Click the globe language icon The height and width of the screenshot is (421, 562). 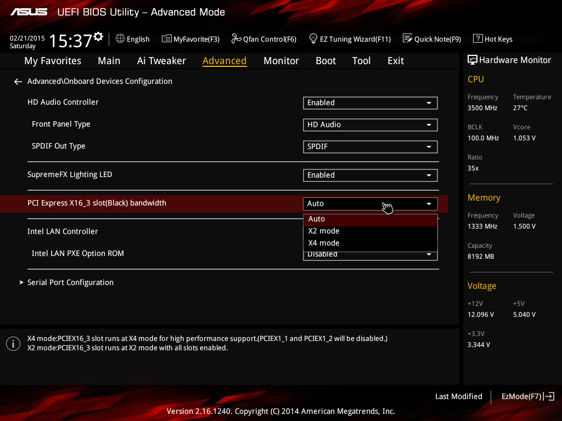[120, 38]
